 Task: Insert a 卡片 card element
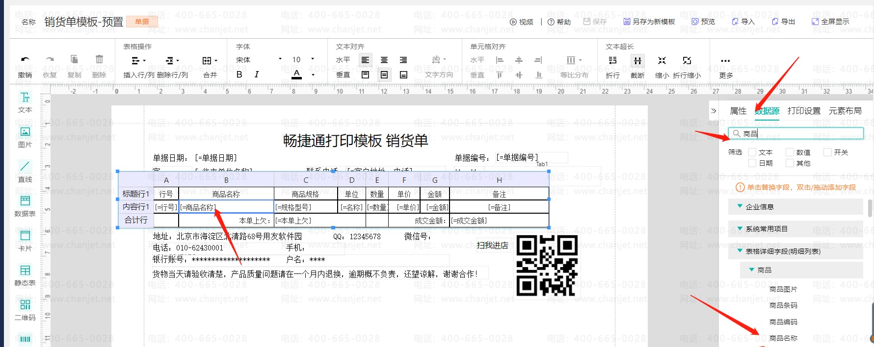point(25,241)
